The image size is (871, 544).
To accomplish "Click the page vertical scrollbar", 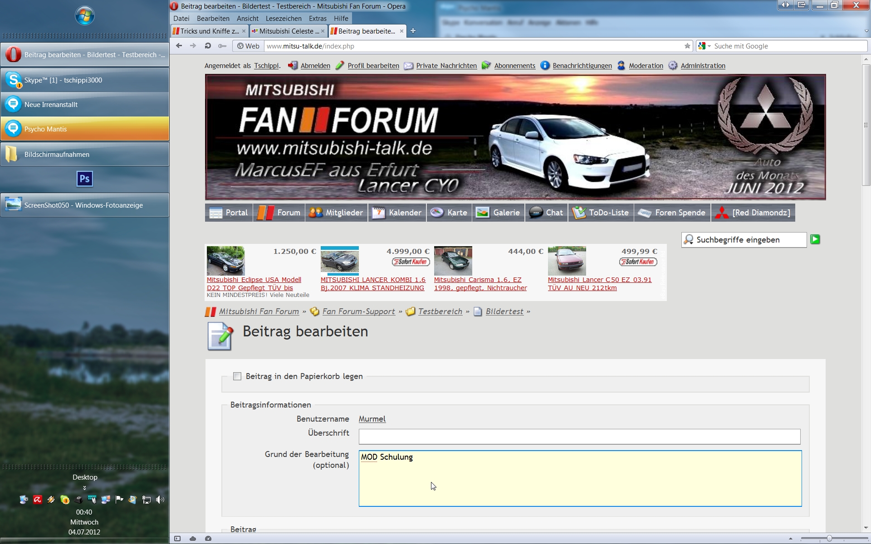I will tap(866, 125).
